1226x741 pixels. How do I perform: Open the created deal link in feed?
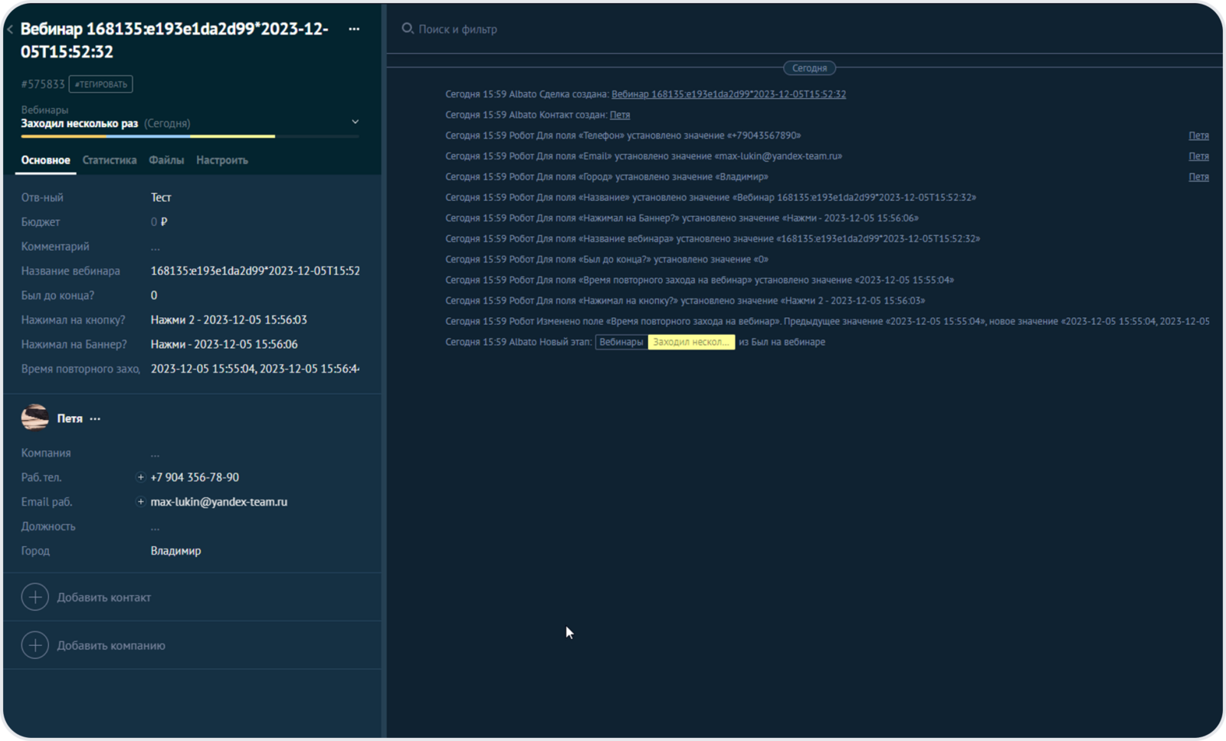728,94
